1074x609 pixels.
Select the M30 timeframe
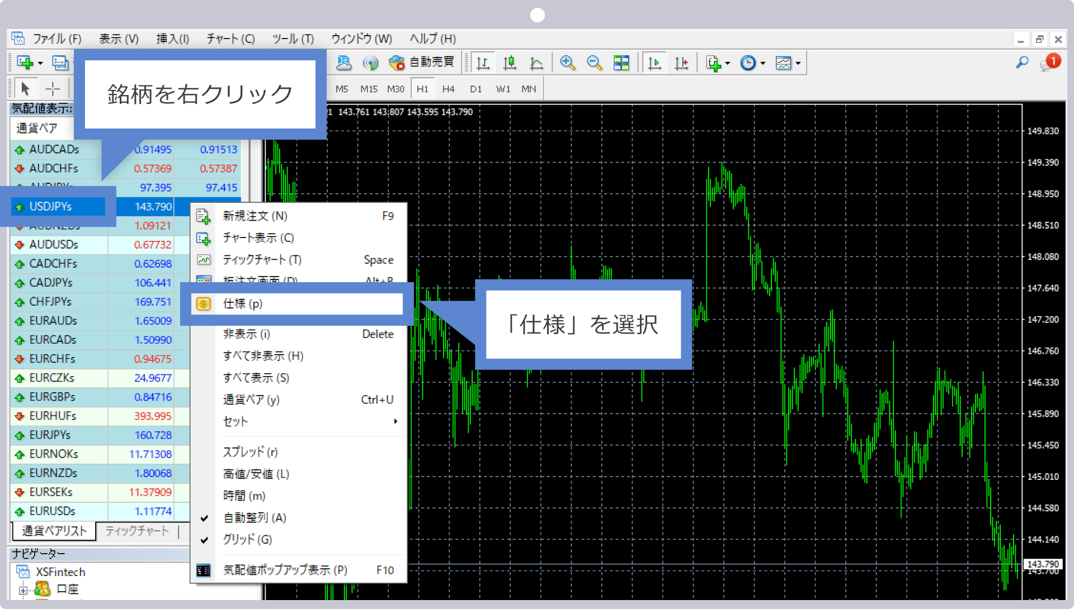(x=395, y=89)
